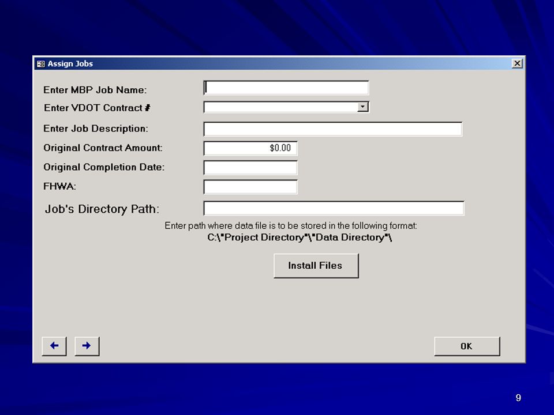Click the back arrow navigation button
The height and width of the screenshot is (415, 554).
[x=54, y=346]
